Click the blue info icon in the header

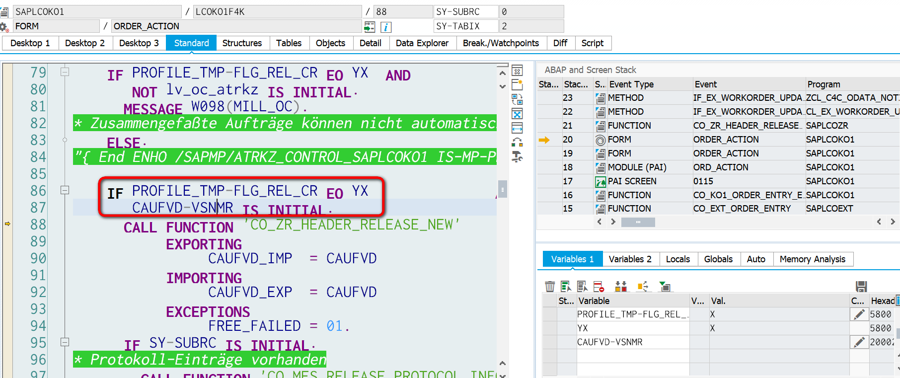click(386, 27)
